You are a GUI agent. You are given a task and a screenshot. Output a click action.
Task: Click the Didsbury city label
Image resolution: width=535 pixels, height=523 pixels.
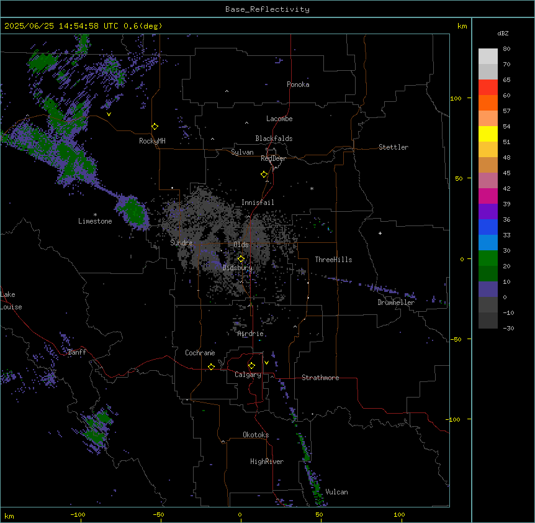[x=238, y=268]
